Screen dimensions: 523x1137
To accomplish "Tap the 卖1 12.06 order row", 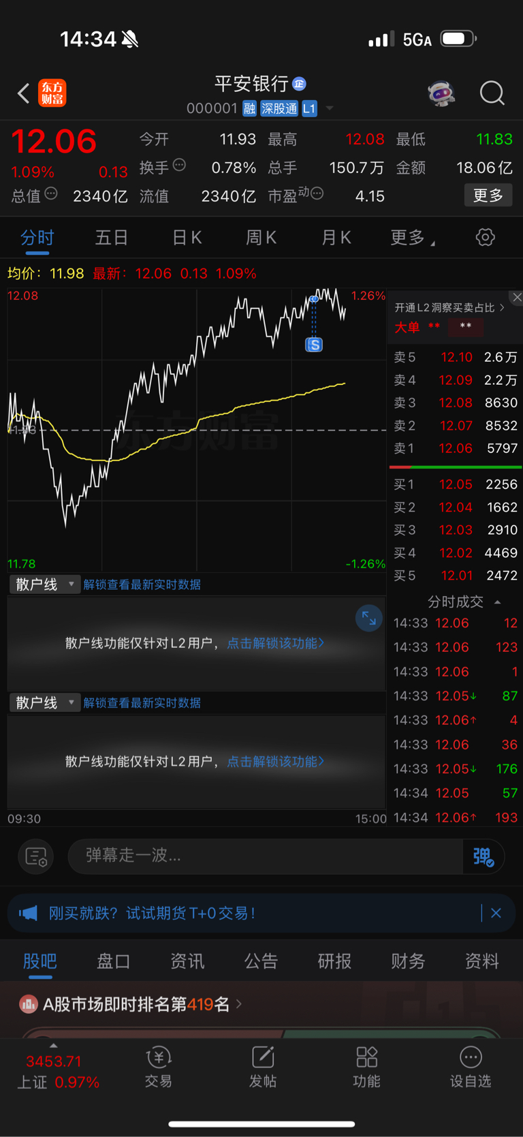I will [x=456, y=448].
